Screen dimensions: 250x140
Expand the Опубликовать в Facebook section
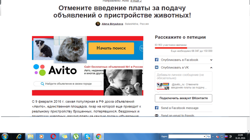point(211,60)
